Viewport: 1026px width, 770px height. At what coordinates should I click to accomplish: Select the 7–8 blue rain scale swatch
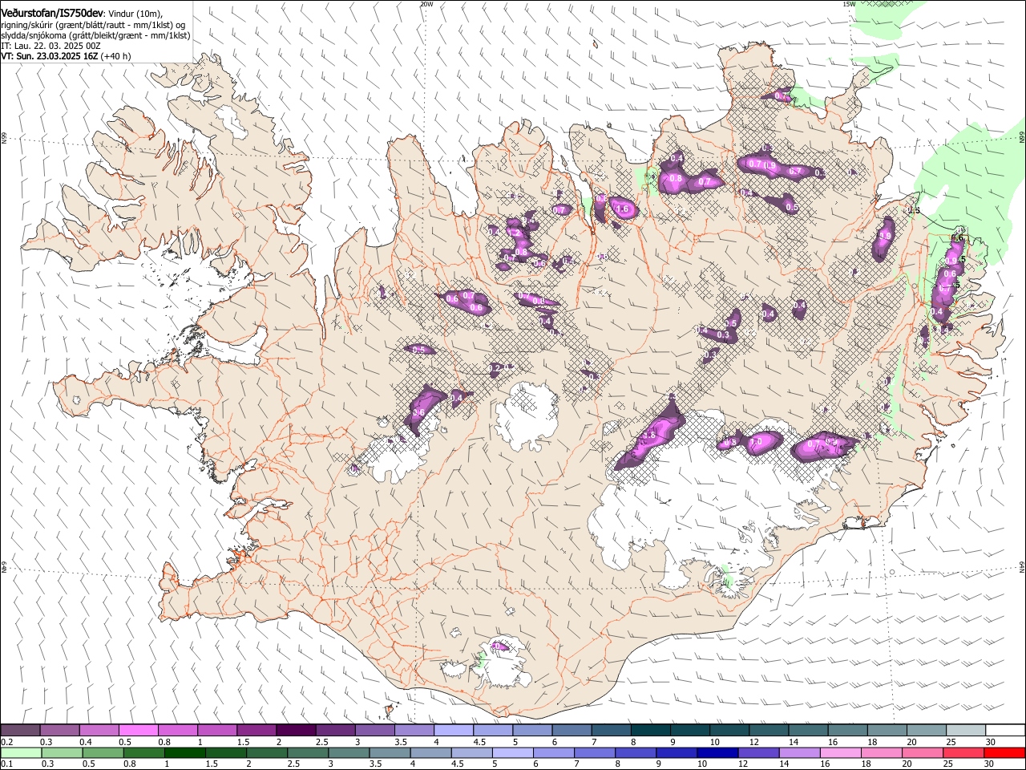point(594,753)
